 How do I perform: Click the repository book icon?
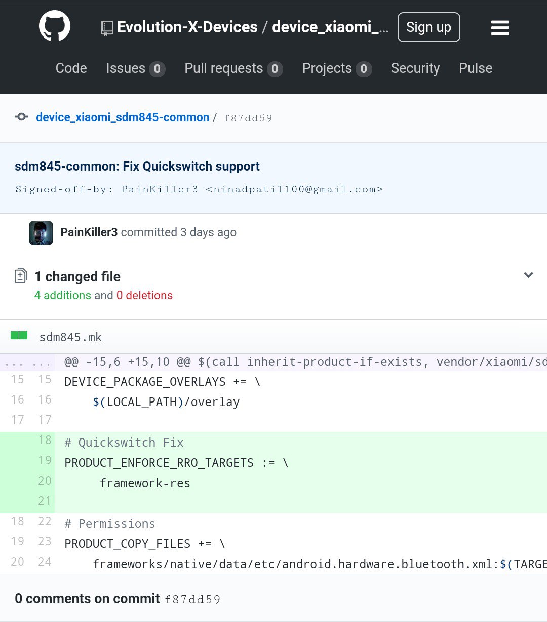click(x=107, y=28)
